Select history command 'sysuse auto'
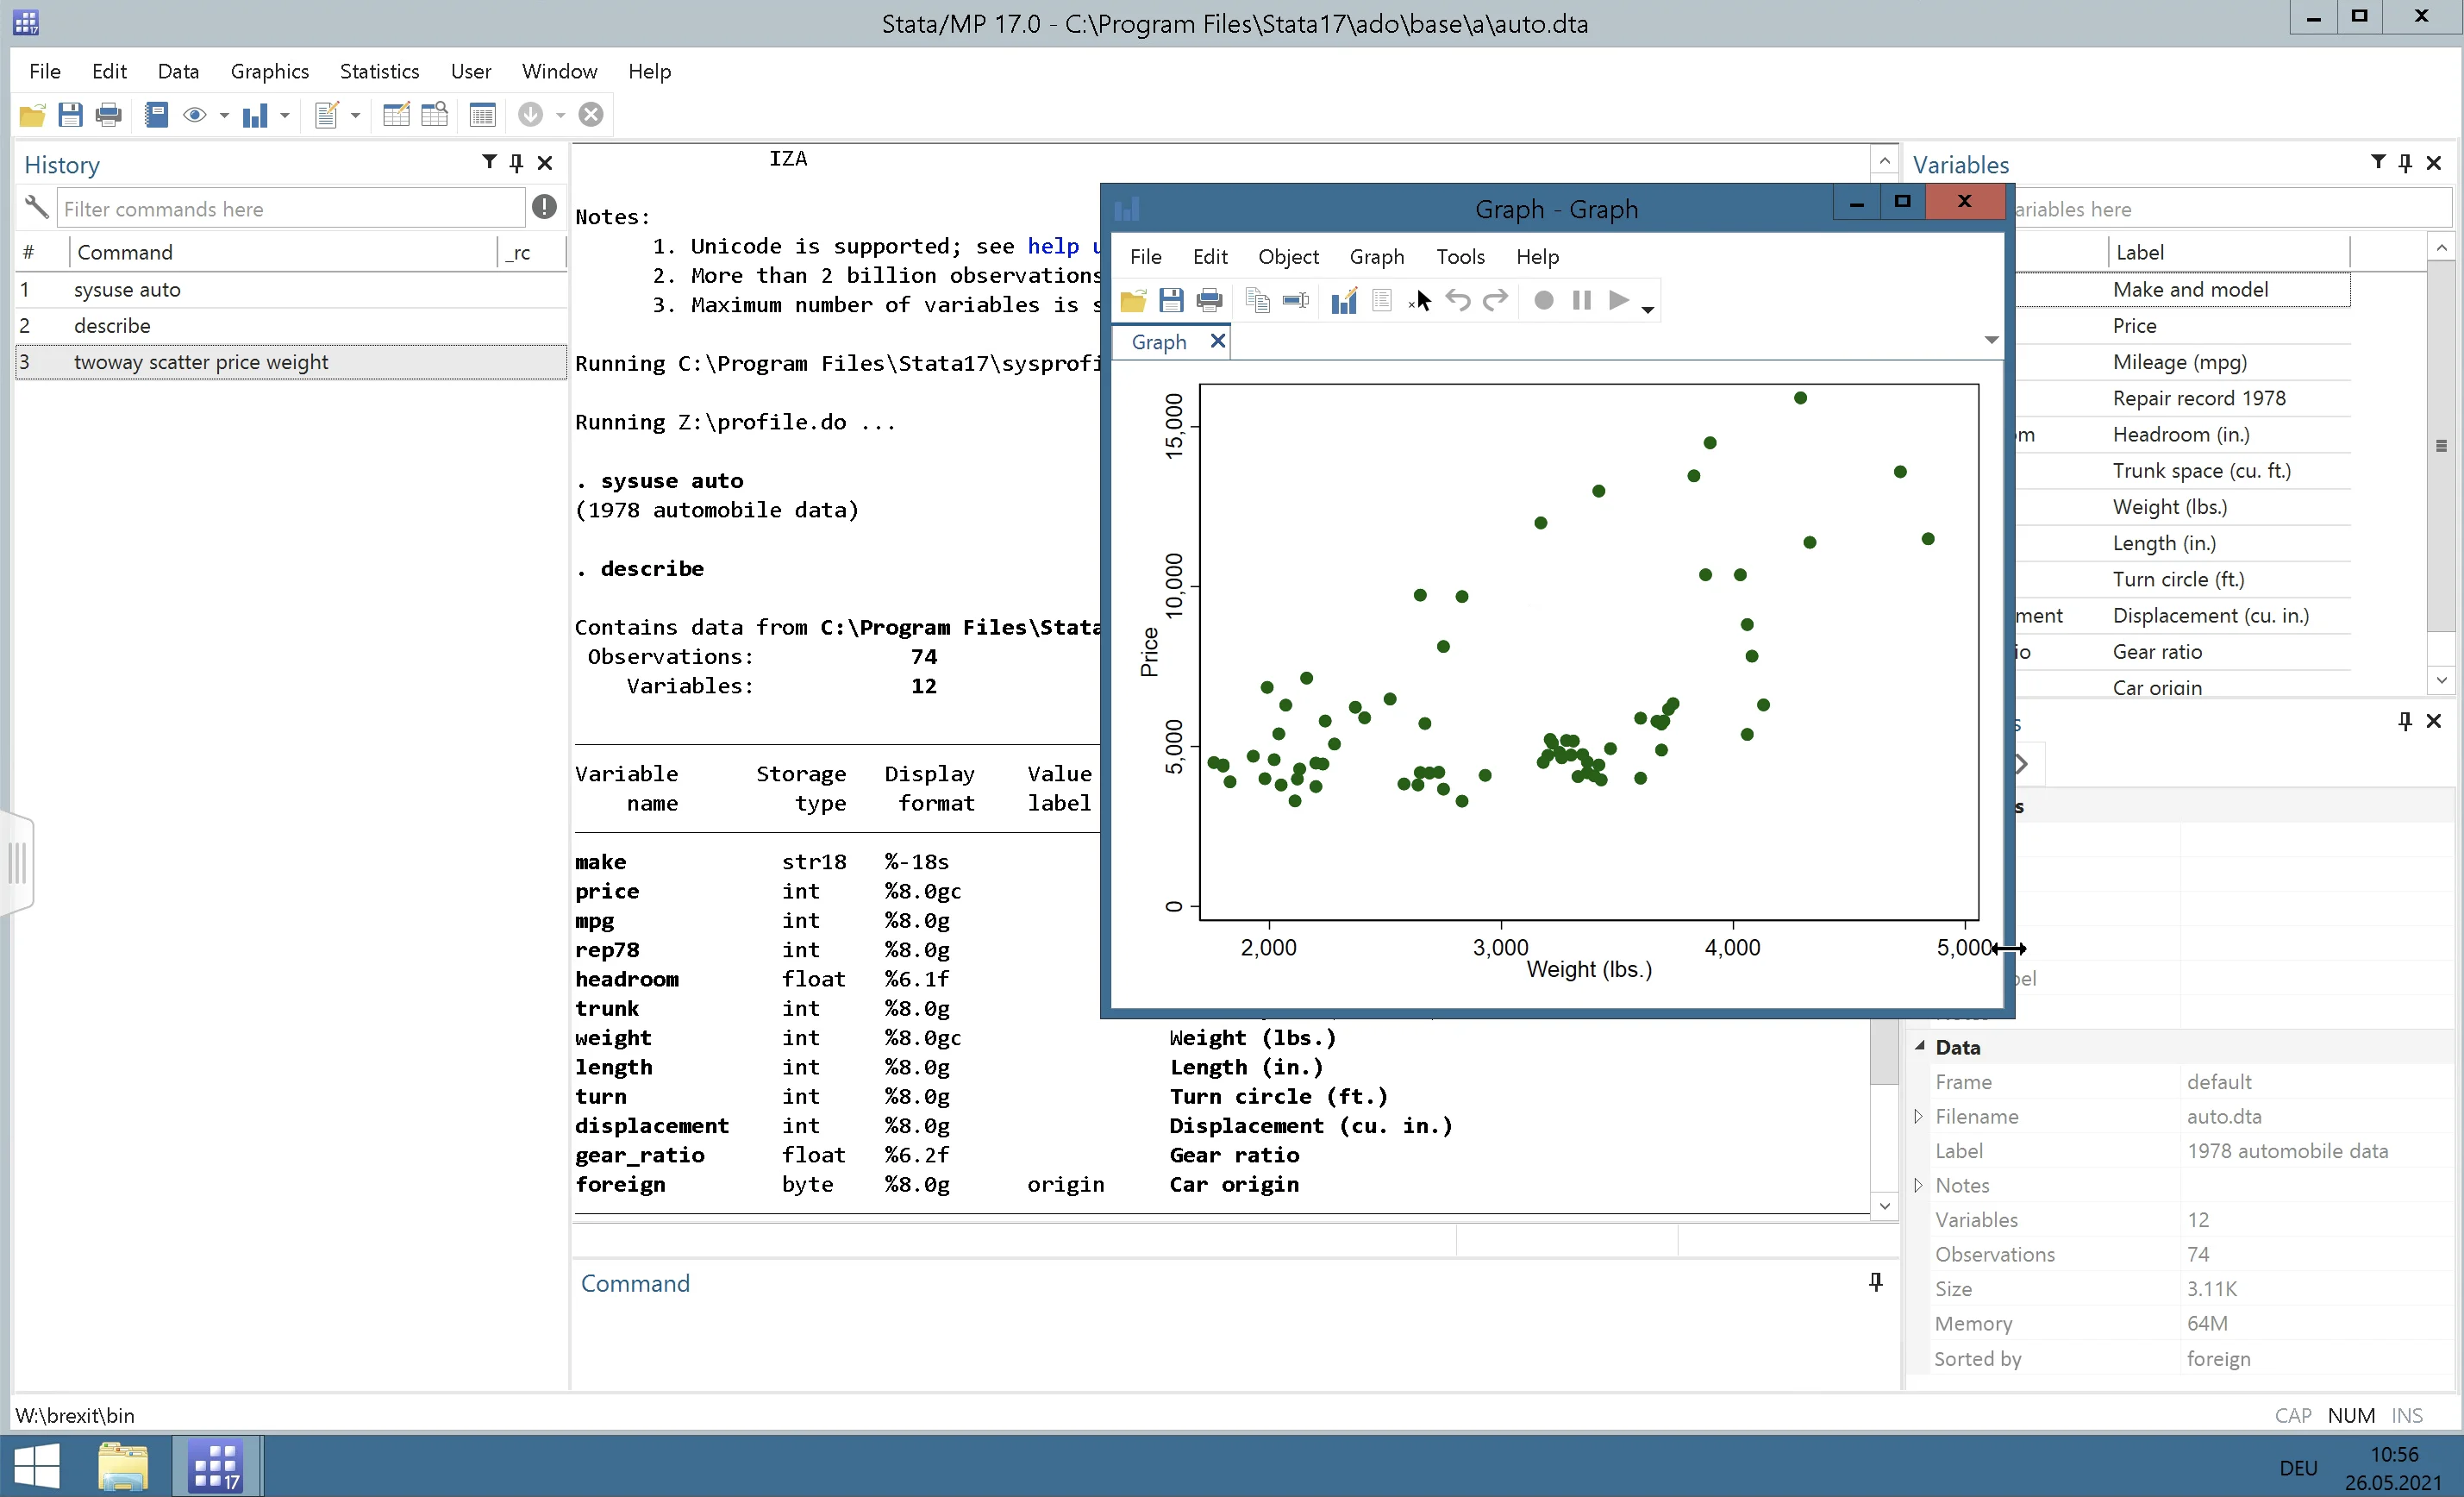This screenshot has height=1497, width=2464. tap(127, 290)
